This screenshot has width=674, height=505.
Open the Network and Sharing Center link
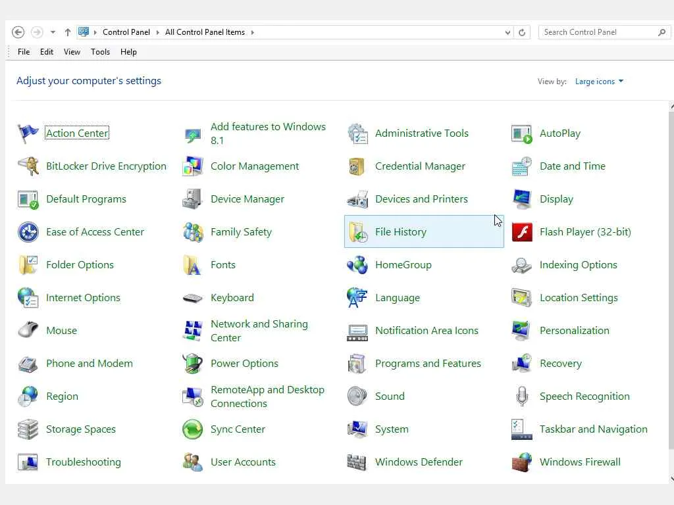[x=259, y=331]
